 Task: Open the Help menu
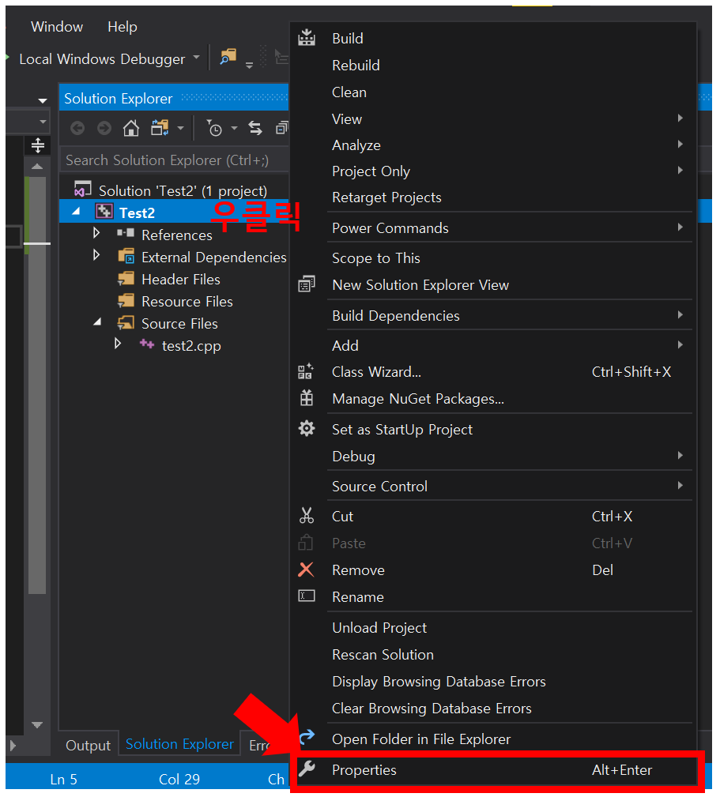point(123,26)
